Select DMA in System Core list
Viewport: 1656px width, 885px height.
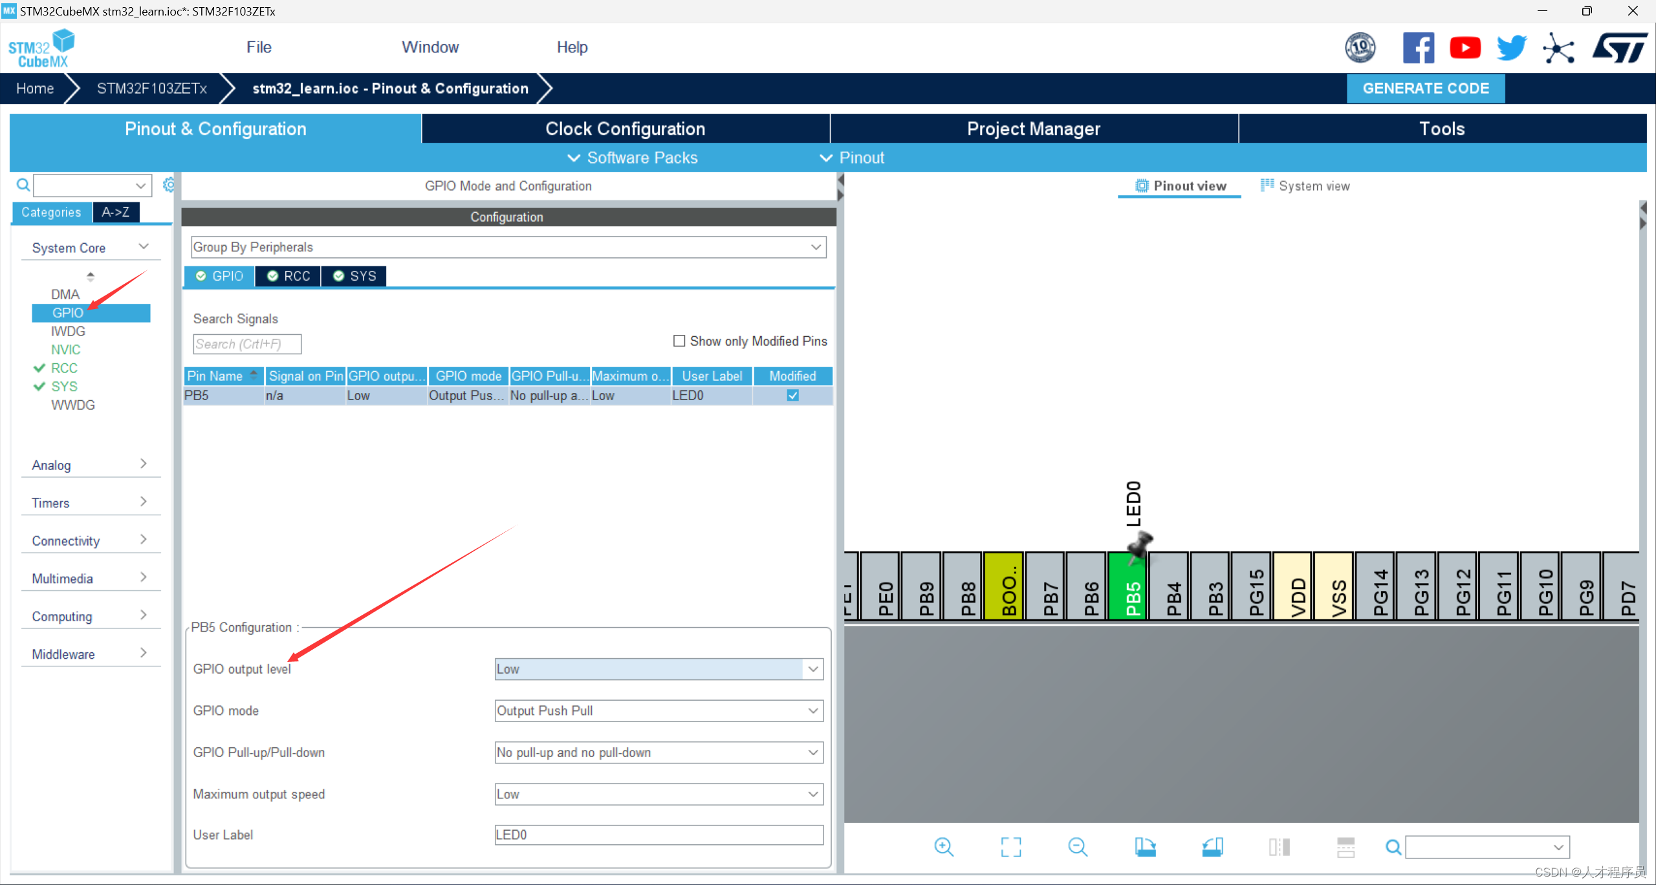tap(65, 294)
